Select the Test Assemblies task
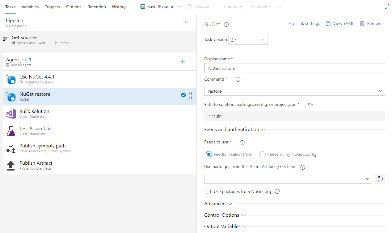 point(99,131)
